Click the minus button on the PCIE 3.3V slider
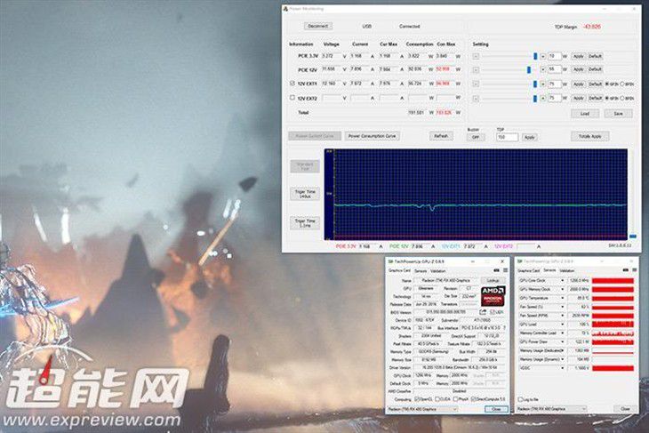Viewport: 649px width, 433px height. coord(476,56)
